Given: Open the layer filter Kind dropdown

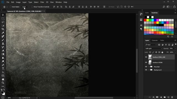Looking at the screenshot, I should 151,45.
